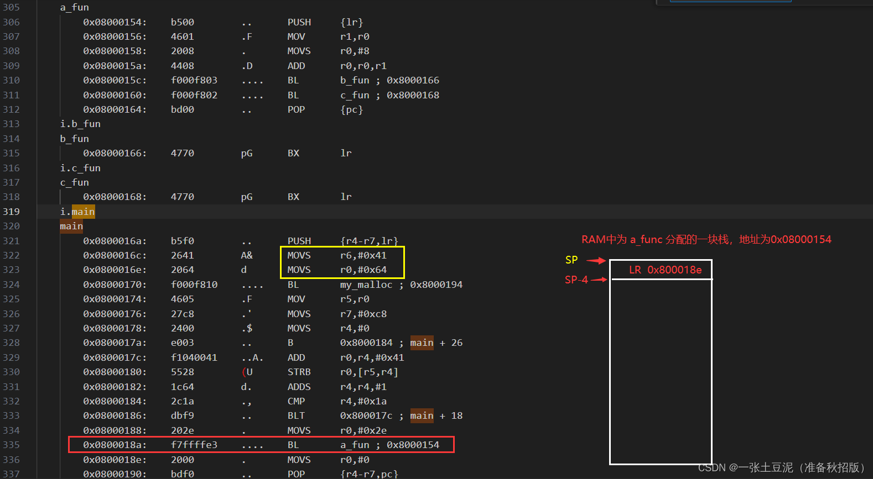This screenshot has height=479, width=873.
Task: Select the b_fun label on line 314
Action: (x=75, y=139)
